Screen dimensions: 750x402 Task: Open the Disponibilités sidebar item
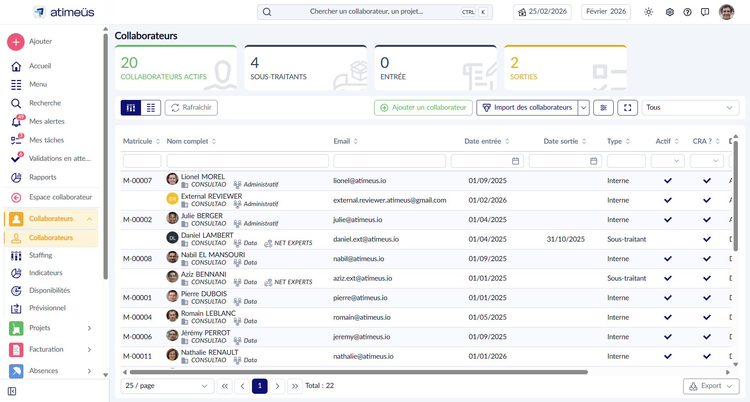click(49, 290)
